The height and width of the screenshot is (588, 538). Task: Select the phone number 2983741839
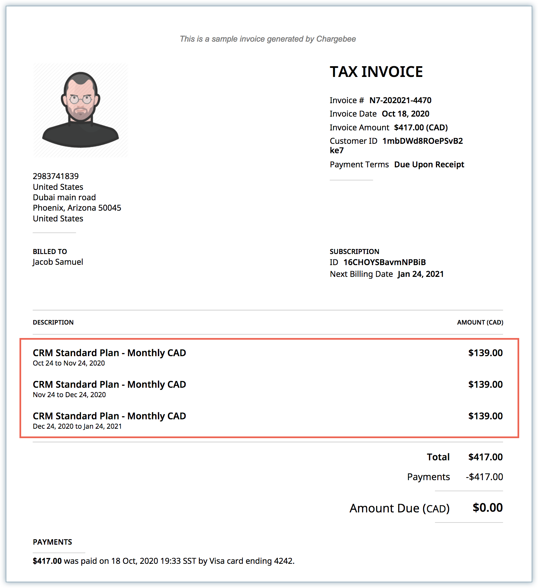click(x=56, y=176)
